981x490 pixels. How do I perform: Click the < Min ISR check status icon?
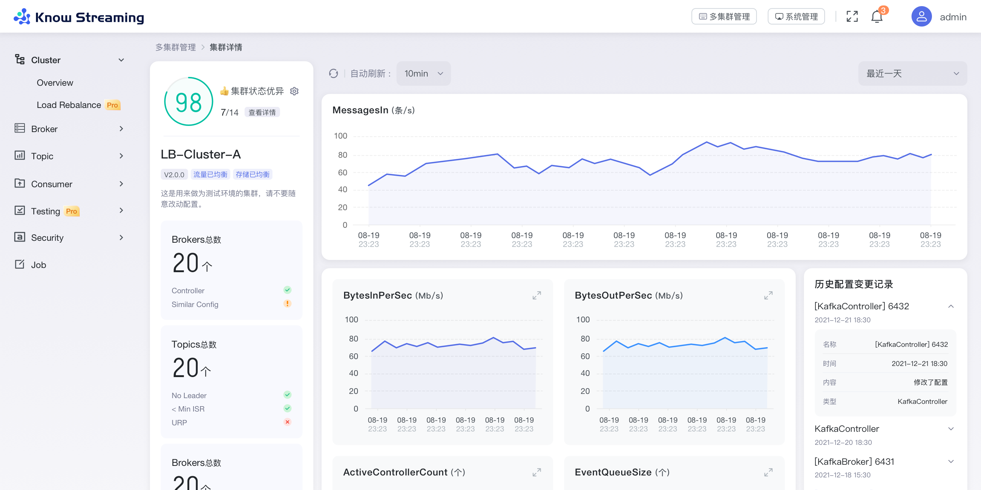[287, 408]
